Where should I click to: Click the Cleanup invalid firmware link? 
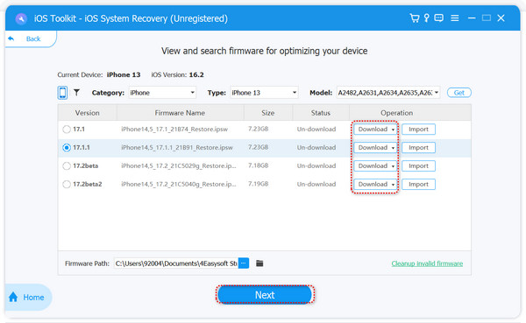pos(427,263)
